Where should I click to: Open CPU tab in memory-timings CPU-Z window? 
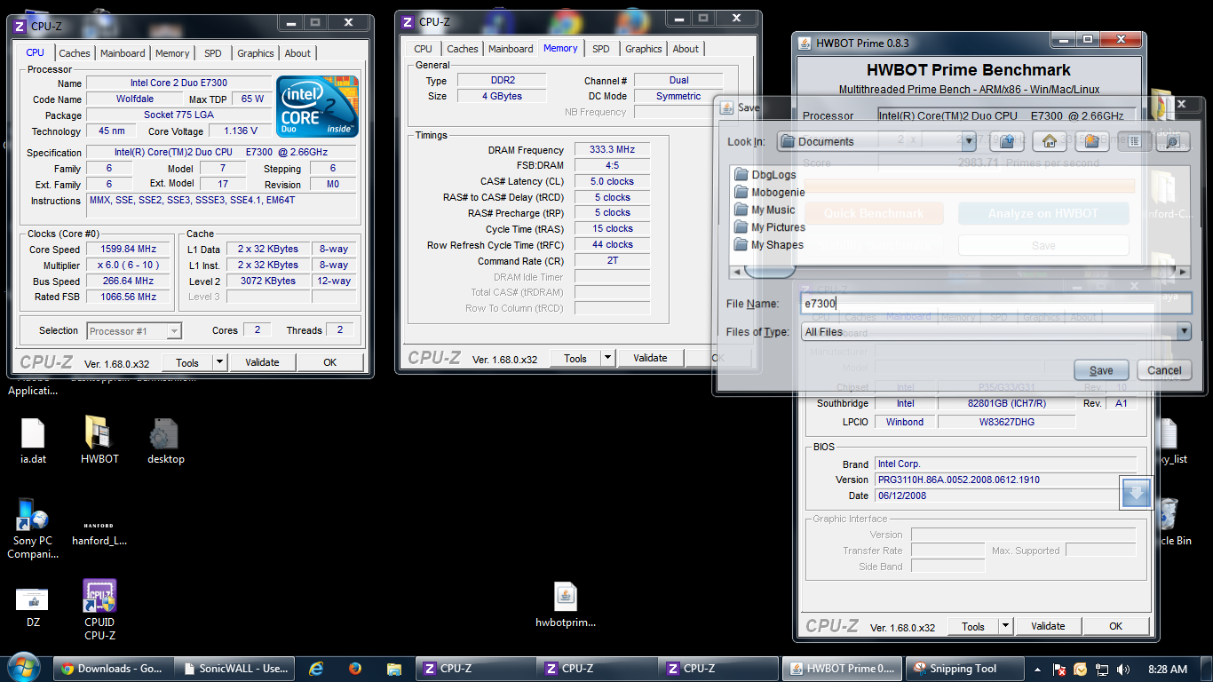(424, 49)
